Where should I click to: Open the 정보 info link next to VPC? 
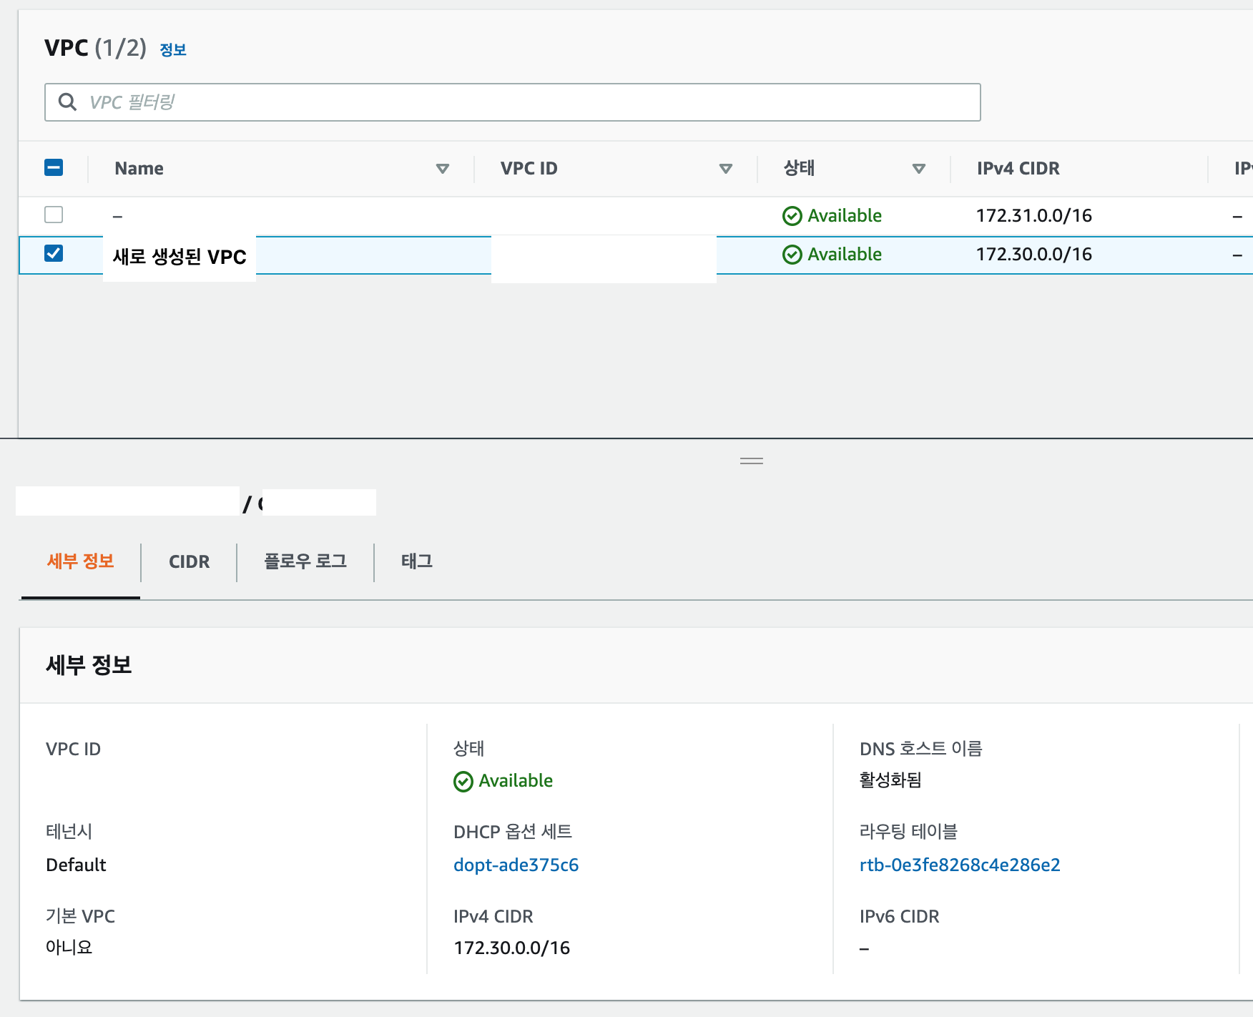(x=173, y=49)
